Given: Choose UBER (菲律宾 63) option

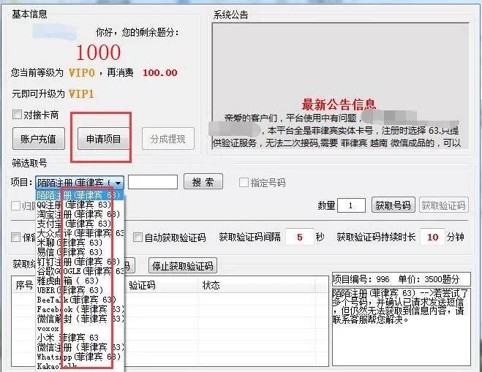Looking at the screenshot, I should [x=80, y=290].
